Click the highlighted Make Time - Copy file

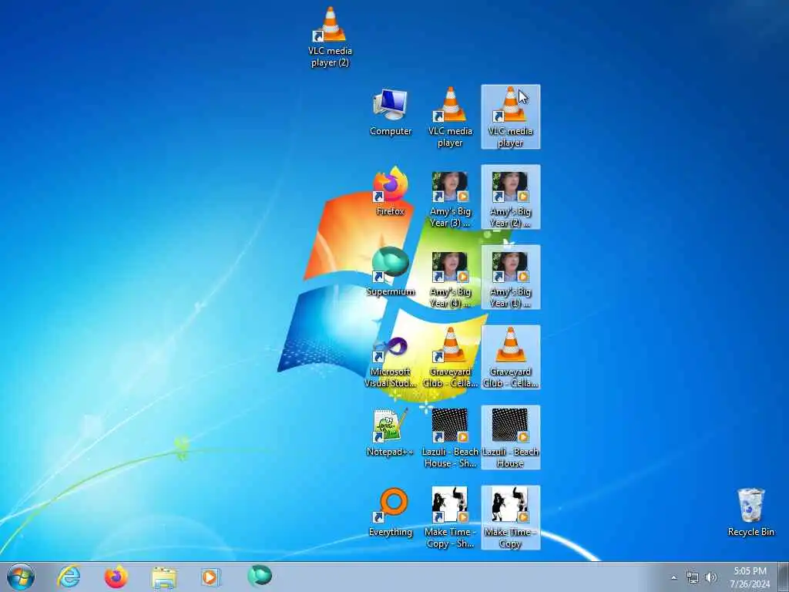pos(510,517)
